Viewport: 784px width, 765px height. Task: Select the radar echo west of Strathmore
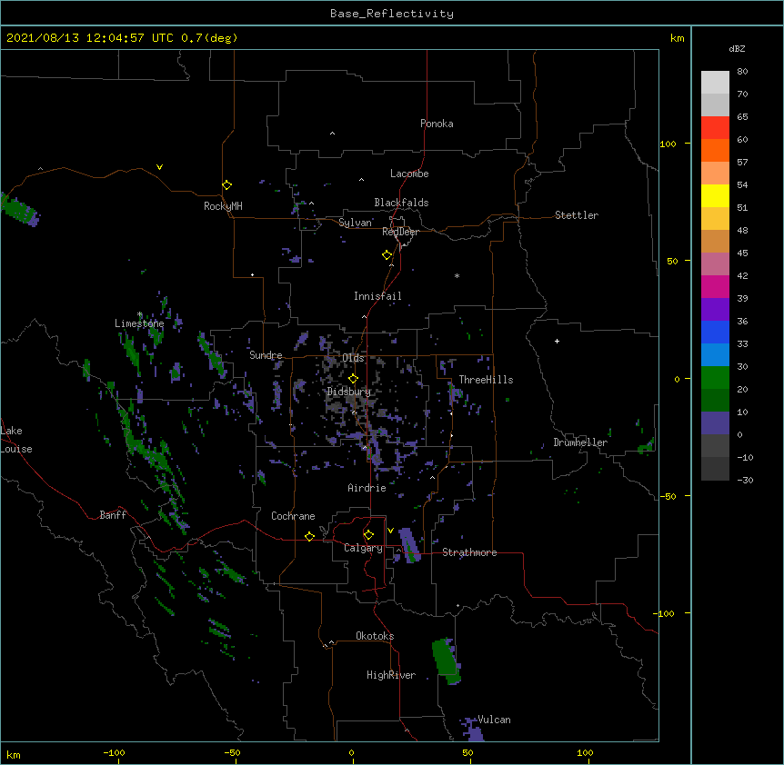pos(409,545)
